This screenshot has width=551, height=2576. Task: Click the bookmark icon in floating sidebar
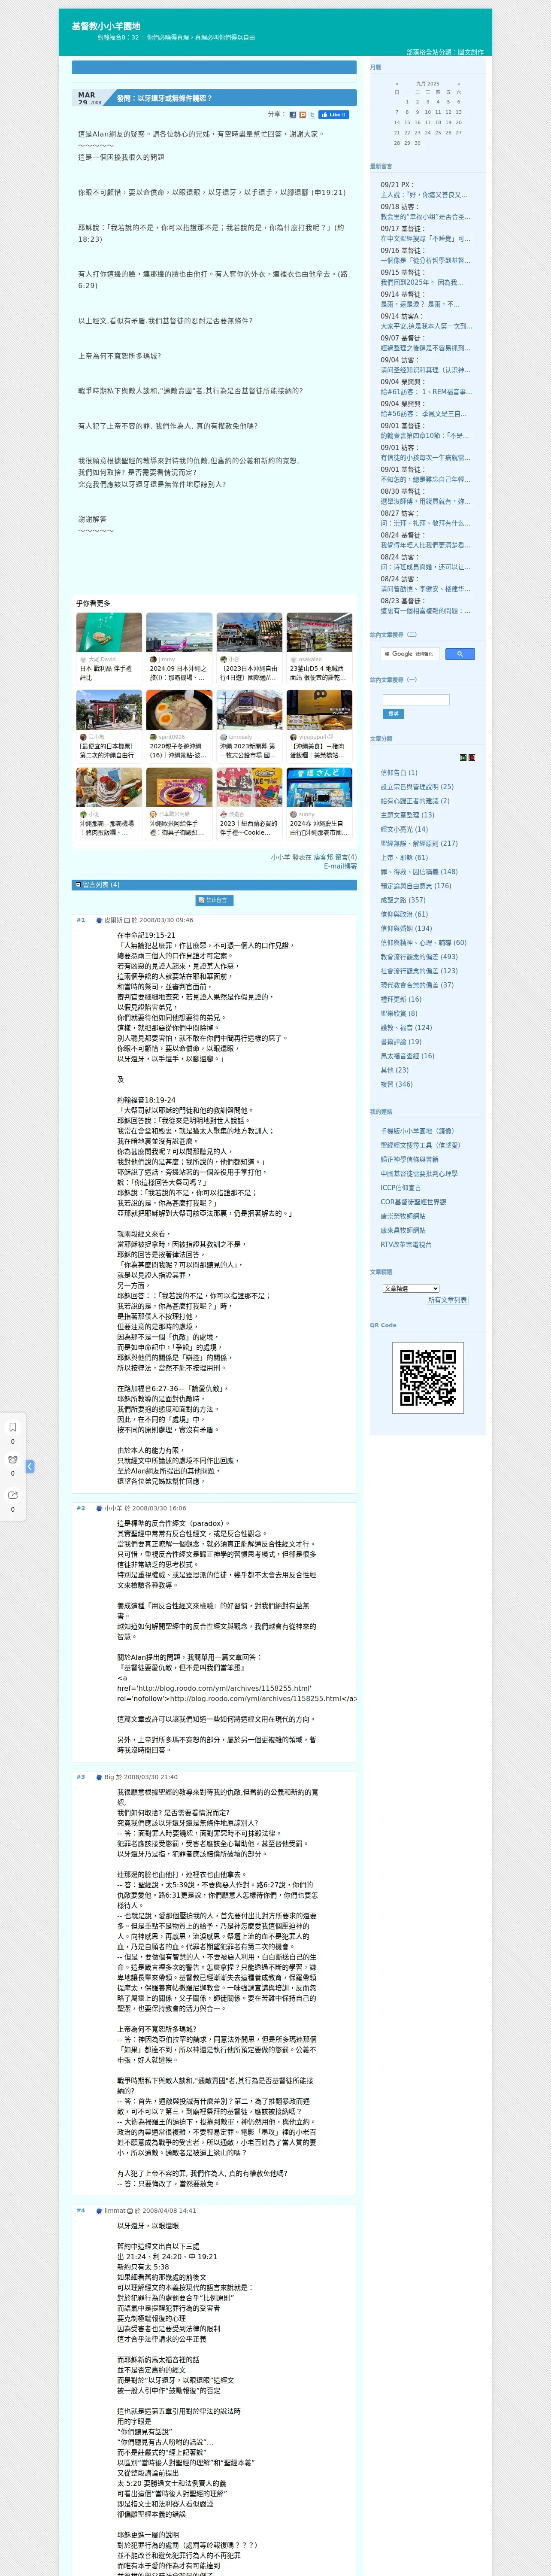(13, 1427)
